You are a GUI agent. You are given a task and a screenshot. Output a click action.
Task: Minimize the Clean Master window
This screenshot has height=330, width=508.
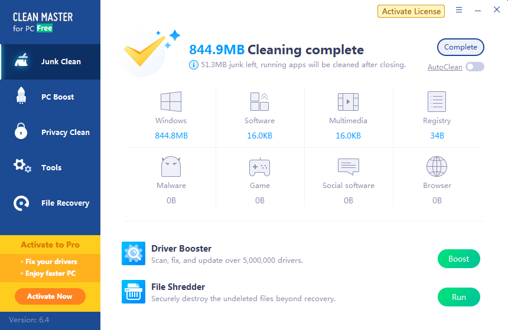(477, 11)
